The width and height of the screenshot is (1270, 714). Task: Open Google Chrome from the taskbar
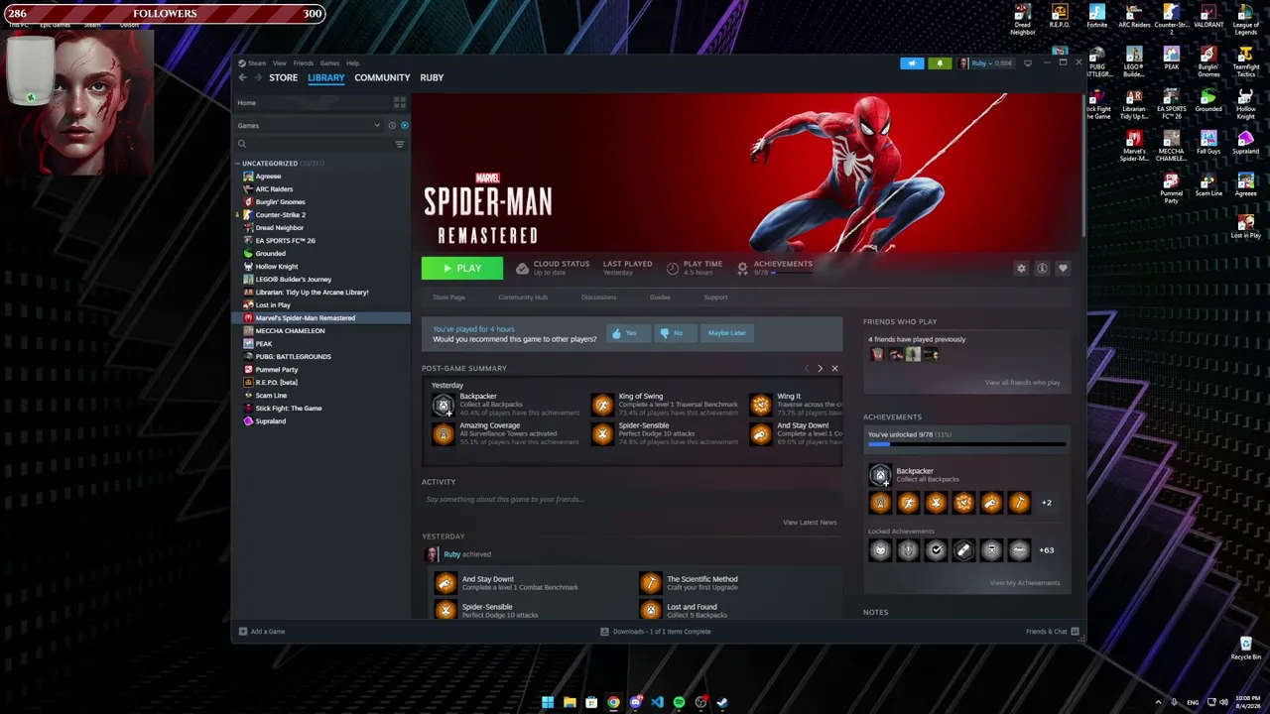pyautogui.click(x=613, y=702)
